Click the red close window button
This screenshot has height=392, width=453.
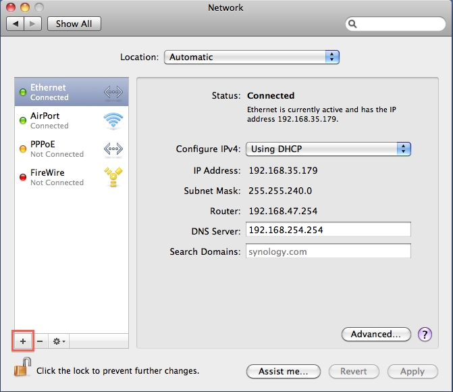[11, 7]
